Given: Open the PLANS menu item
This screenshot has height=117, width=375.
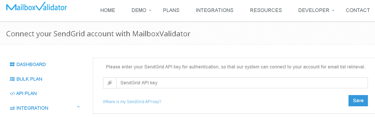Looking at the screenshot, I should [171, 10].
